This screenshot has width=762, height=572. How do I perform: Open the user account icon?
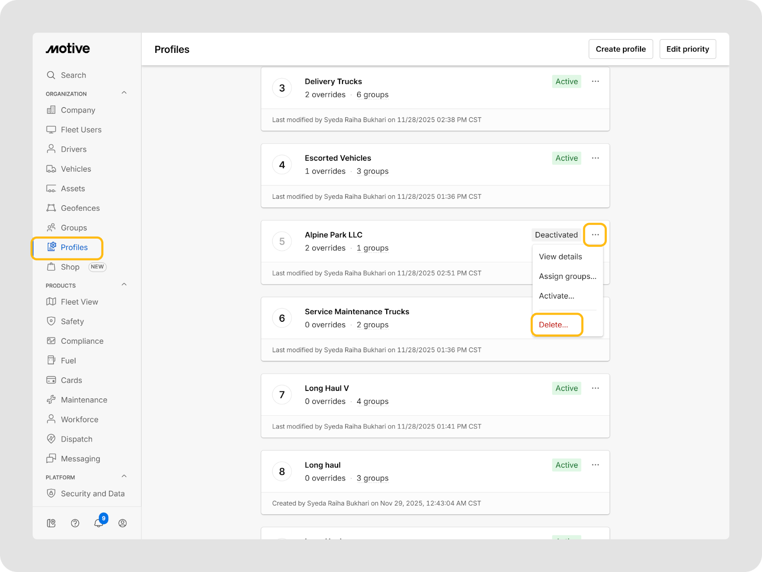pyautogui.click(x=122, y=523)
